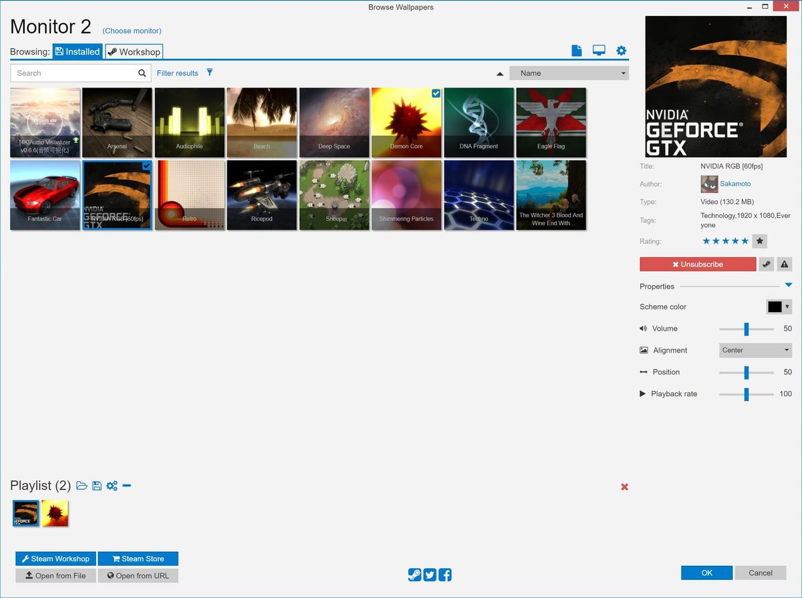Click the monitor display icon in top toolbar
The width and height of the screenshot is (802, 598).
click(x=599, y=51)
